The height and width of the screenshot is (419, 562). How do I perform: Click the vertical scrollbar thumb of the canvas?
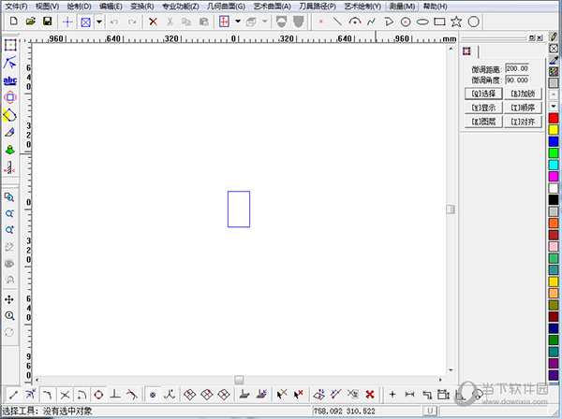coord(451,209)
